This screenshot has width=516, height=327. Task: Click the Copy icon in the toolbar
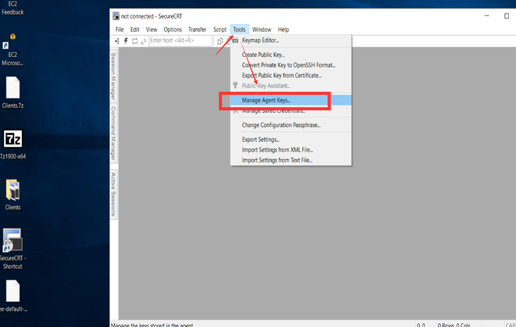[220, 41]
